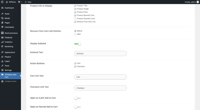The height and width of the screenshot is (110, 200).
Task: Open the comments bubble in admin bar
Action: point(19,2)
